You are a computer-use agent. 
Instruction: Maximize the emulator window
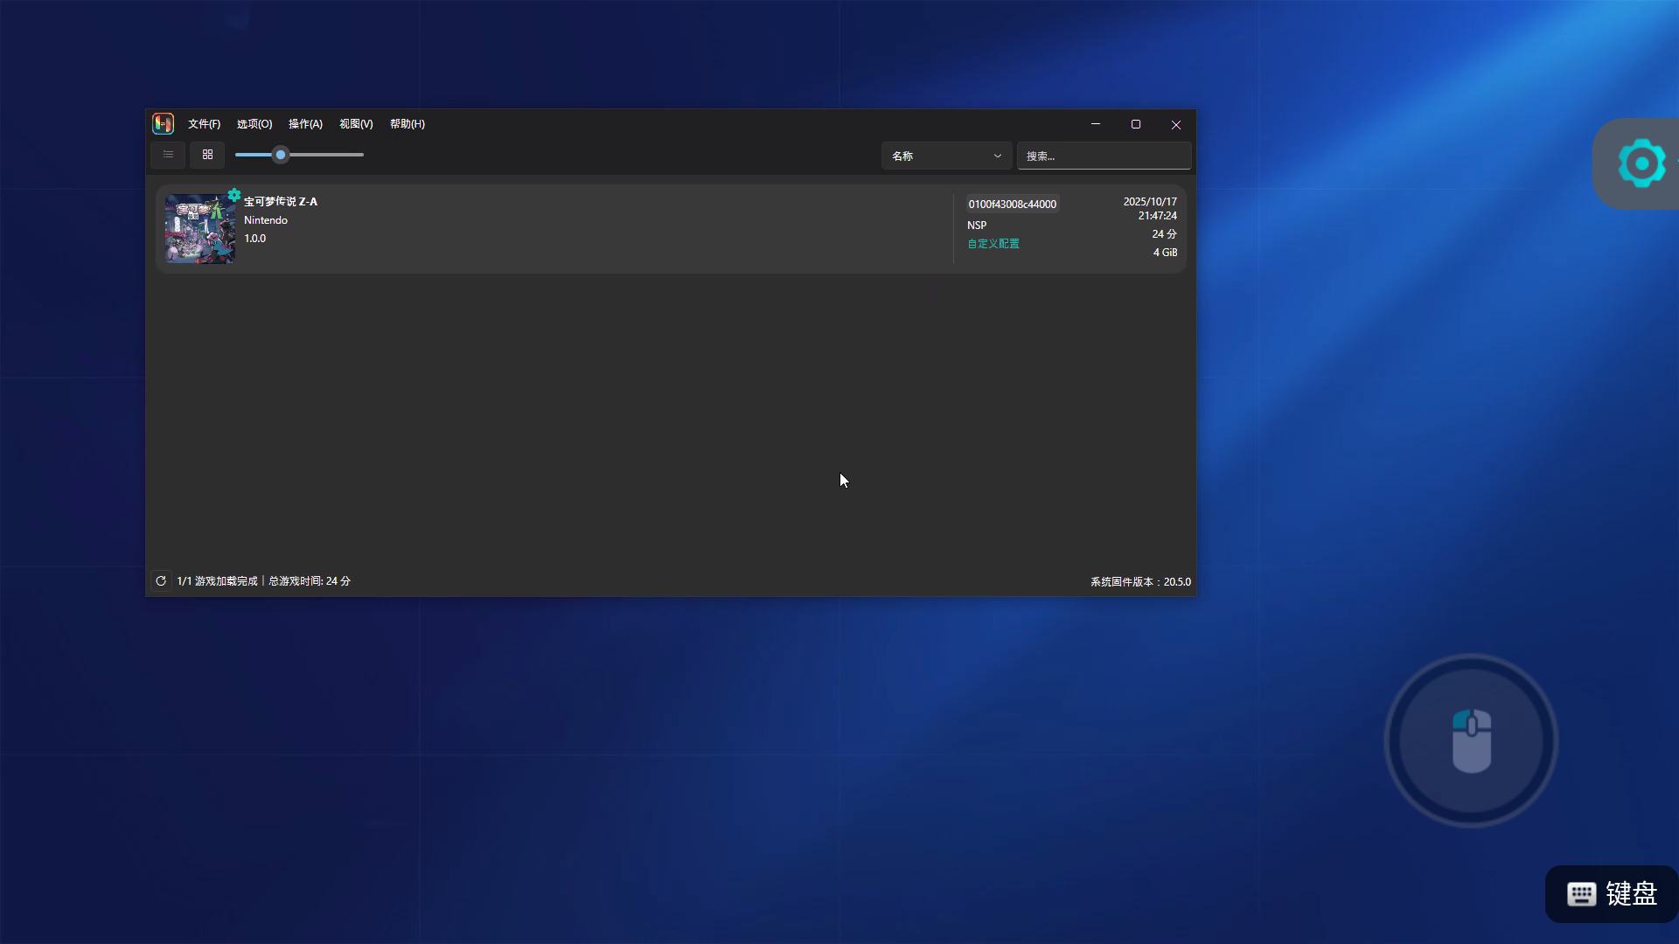[1136, 124]
